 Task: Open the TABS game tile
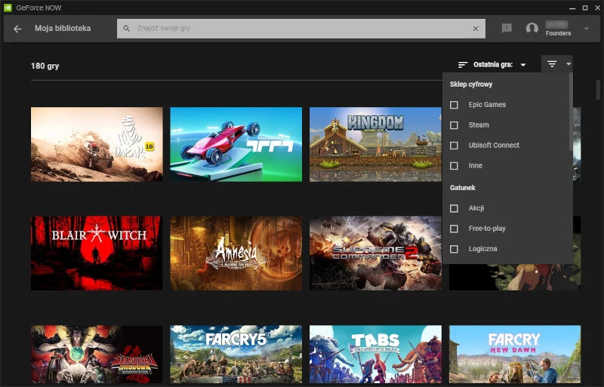[x=375, y=355]
